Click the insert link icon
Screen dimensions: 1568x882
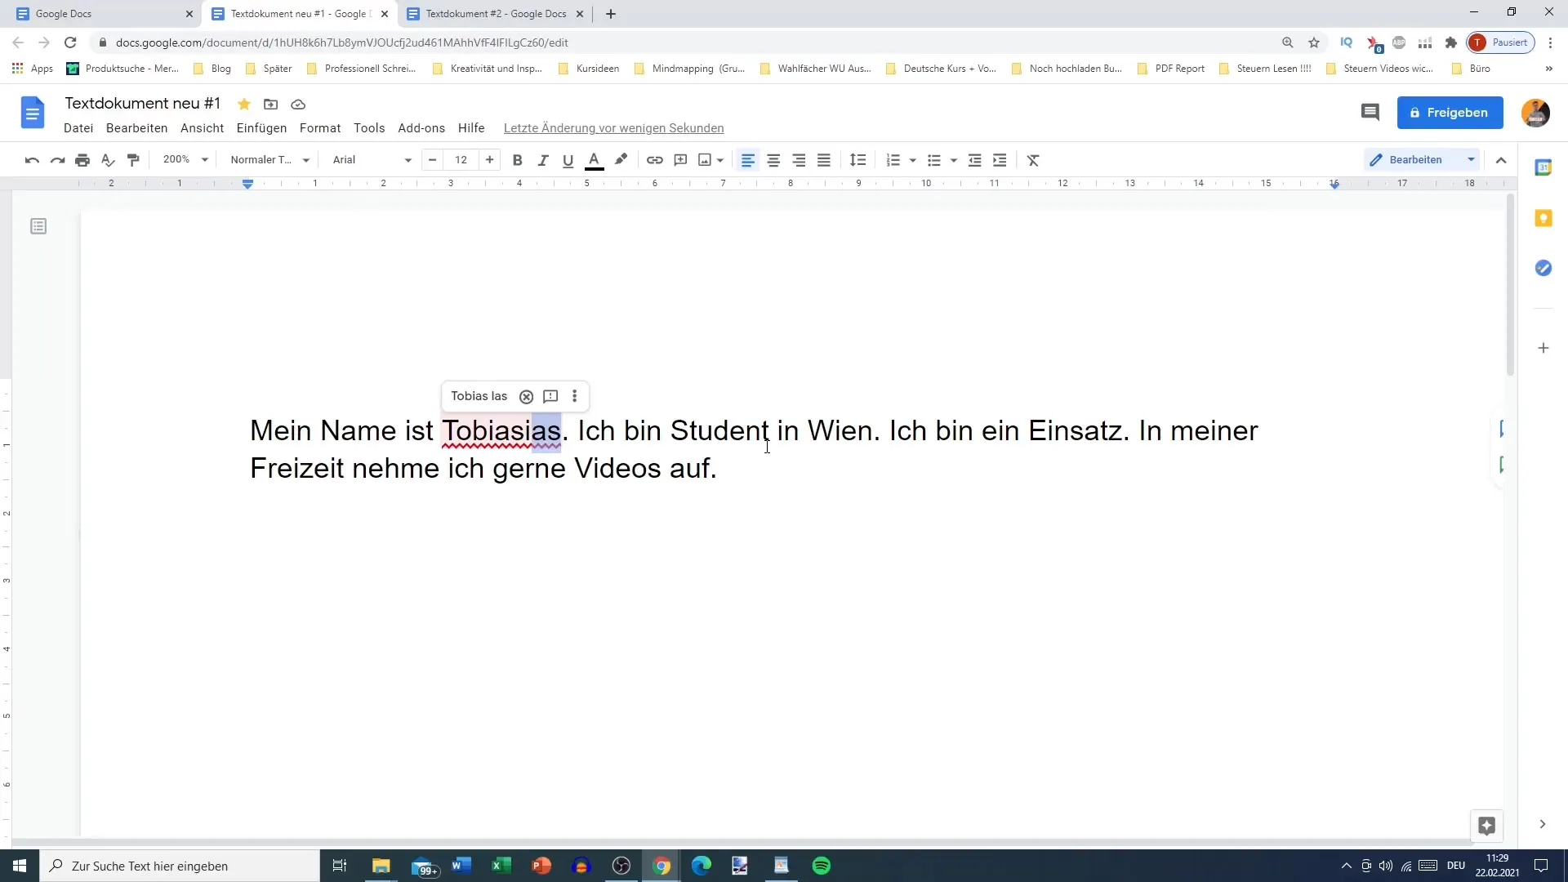655,159
